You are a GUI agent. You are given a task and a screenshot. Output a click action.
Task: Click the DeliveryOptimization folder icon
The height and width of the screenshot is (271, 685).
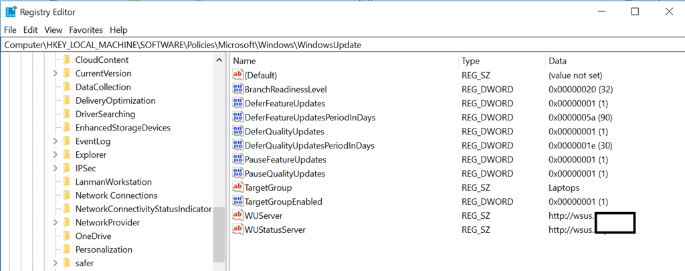(x=67, y=100)
